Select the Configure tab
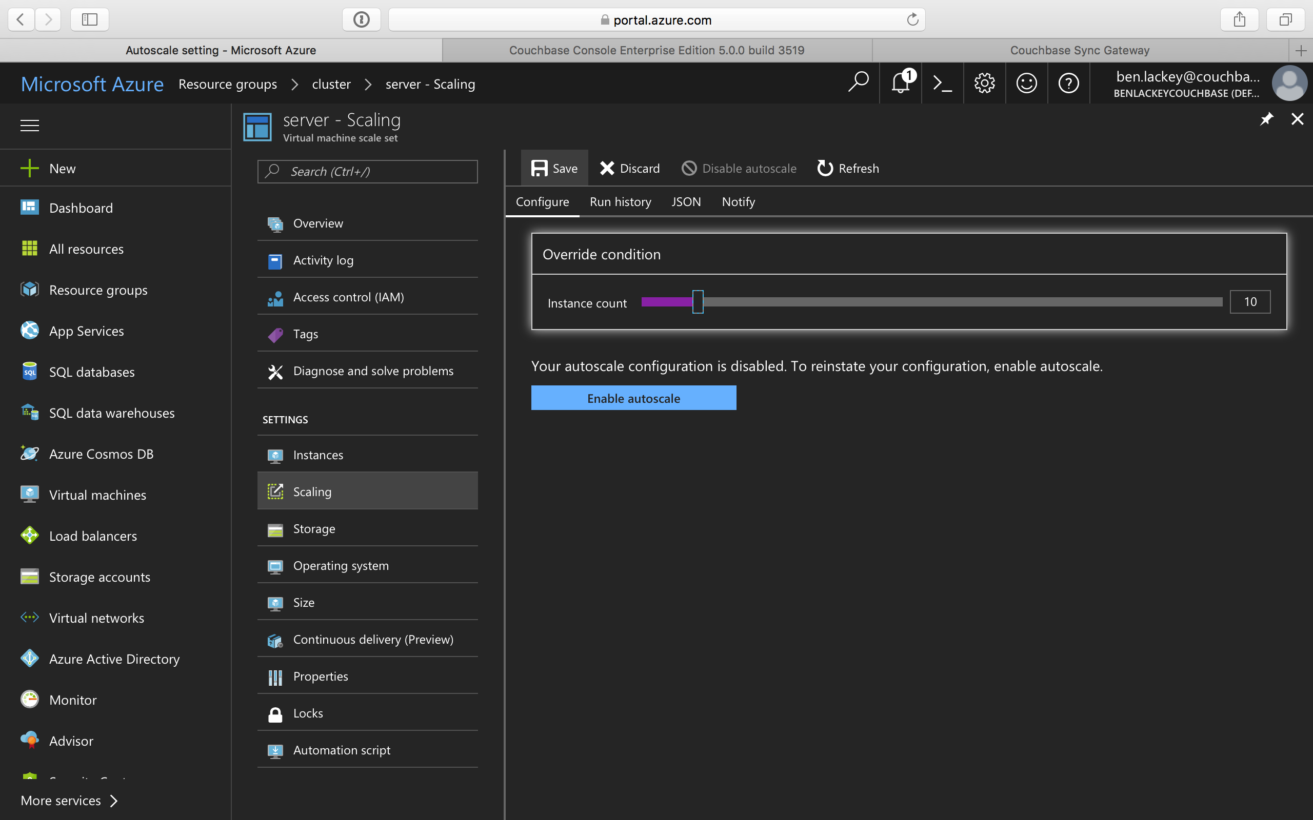1313x820 pixels. pyautogui.click(x=542, y=201)
